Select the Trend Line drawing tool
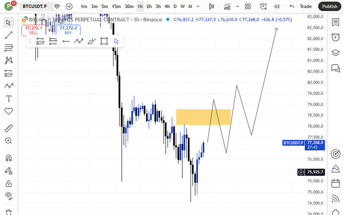 [8, 35]
